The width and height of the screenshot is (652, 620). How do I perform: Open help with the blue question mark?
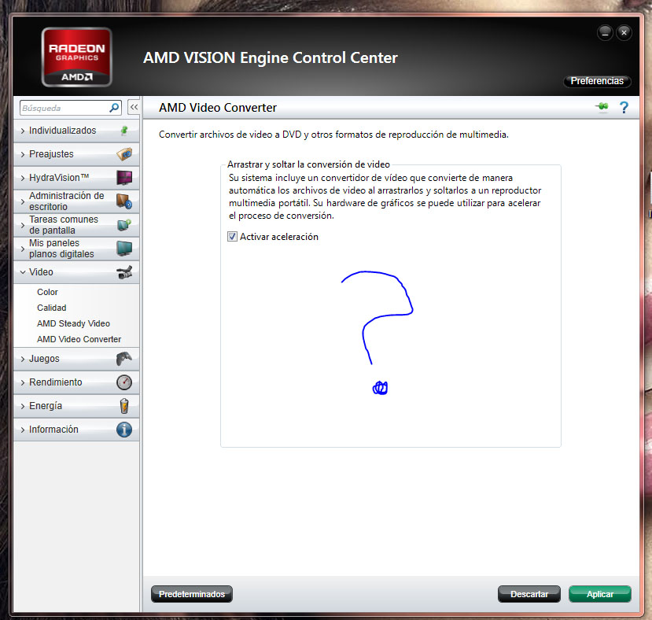[x=624, y=107]
